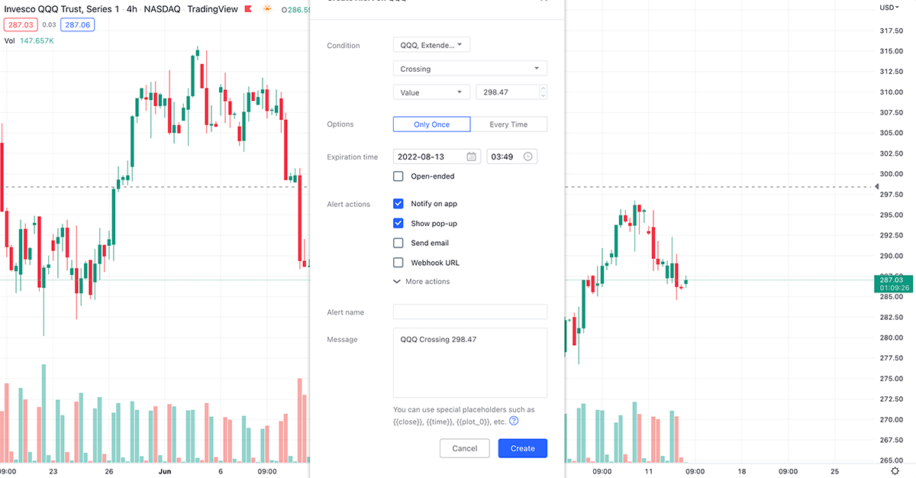Image resolution: width=916 pixels, height=478 pixels.
Task: Click the clock icon next to 03:49
Action: point(526,156)
